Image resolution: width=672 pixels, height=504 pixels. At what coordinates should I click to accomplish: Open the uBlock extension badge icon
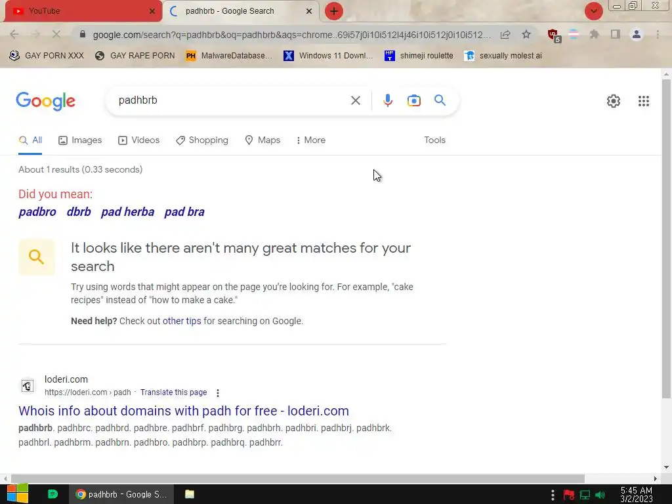554,35
